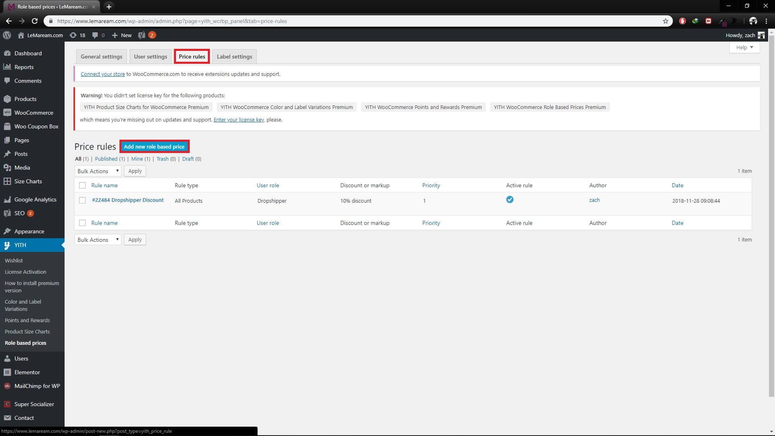Filter rules by Published
Screen dimensions: 775x436
click(x=106, y=159)
